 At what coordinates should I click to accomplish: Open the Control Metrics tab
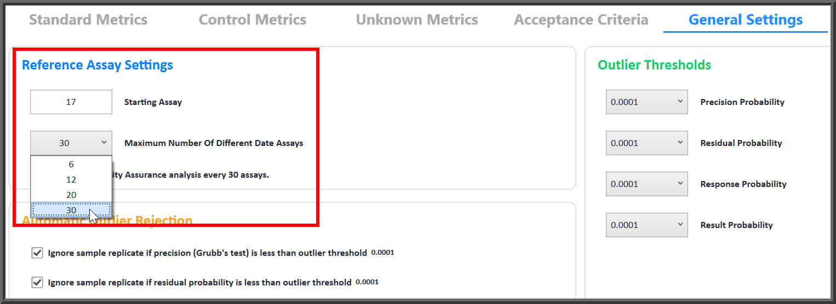coord(253,20)
